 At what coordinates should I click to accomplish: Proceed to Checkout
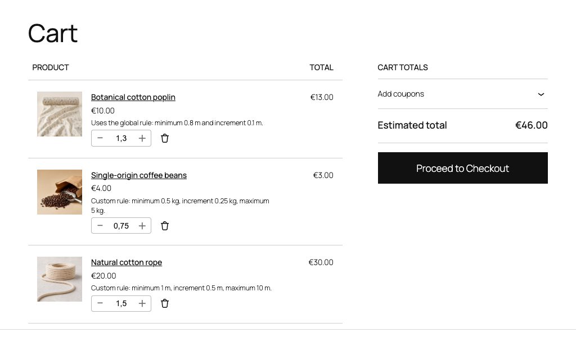tap(462, 168)
